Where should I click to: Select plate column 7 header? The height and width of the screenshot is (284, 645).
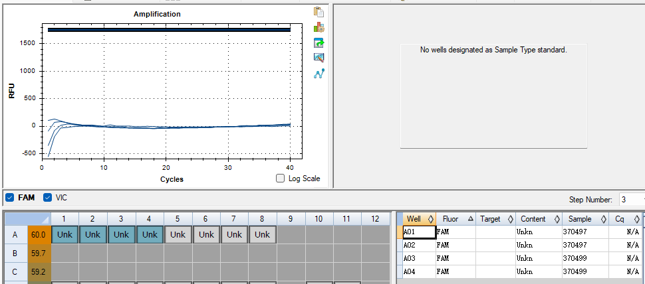[234, 219]
